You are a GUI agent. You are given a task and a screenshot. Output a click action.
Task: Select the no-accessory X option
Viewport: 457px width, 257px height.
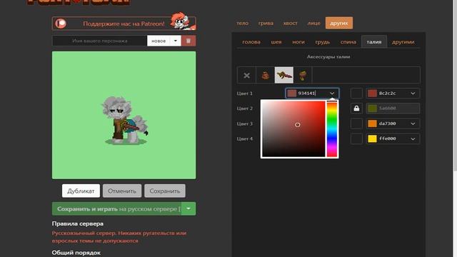tap(246, 76)
